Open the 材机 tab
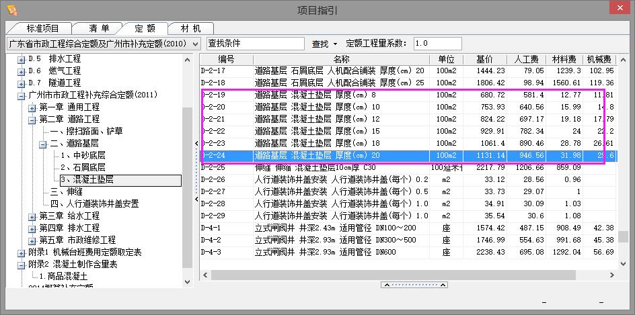The height and width of the screenshot is (315, 635). 191,28
